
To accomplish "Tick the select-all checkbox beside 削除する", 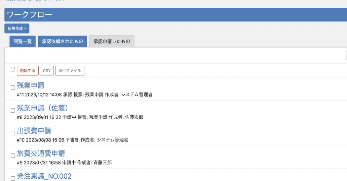I will pos(13,69).
